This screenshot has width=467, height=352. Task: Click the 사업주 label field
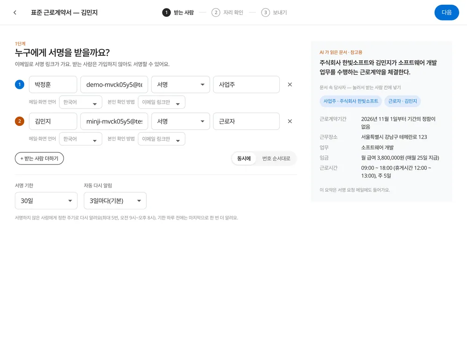pyautogui.click(x=246, y=84)
